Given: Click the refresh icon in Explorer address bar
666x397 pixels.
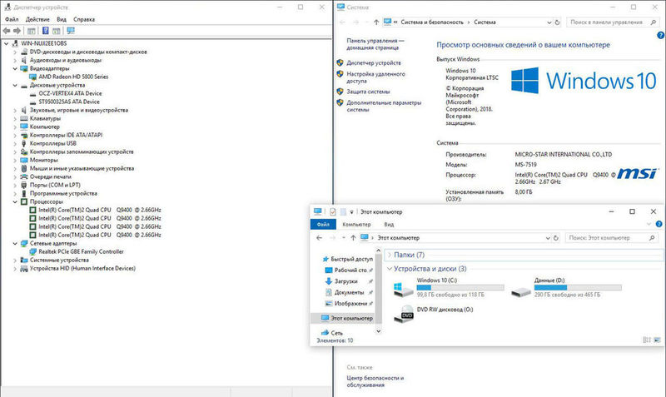Looking at the screenshot, I should pos(555,238).
